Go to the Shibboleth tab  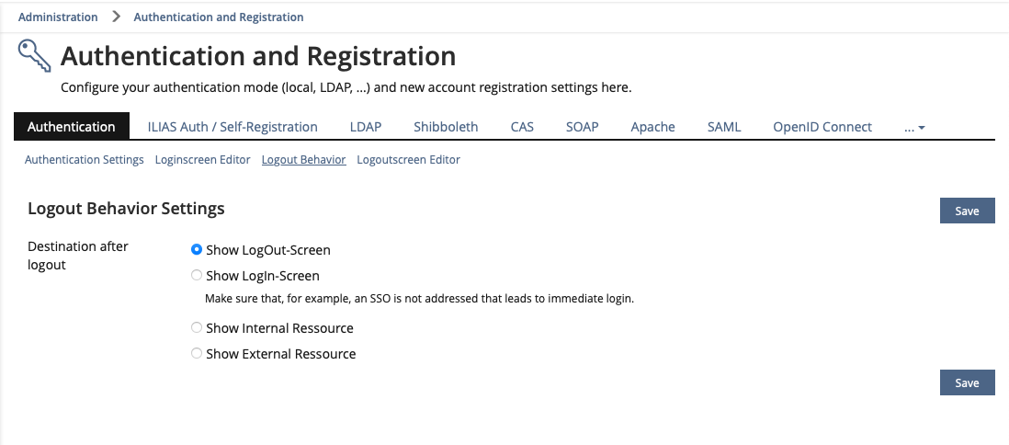click(x=446, y=127)
